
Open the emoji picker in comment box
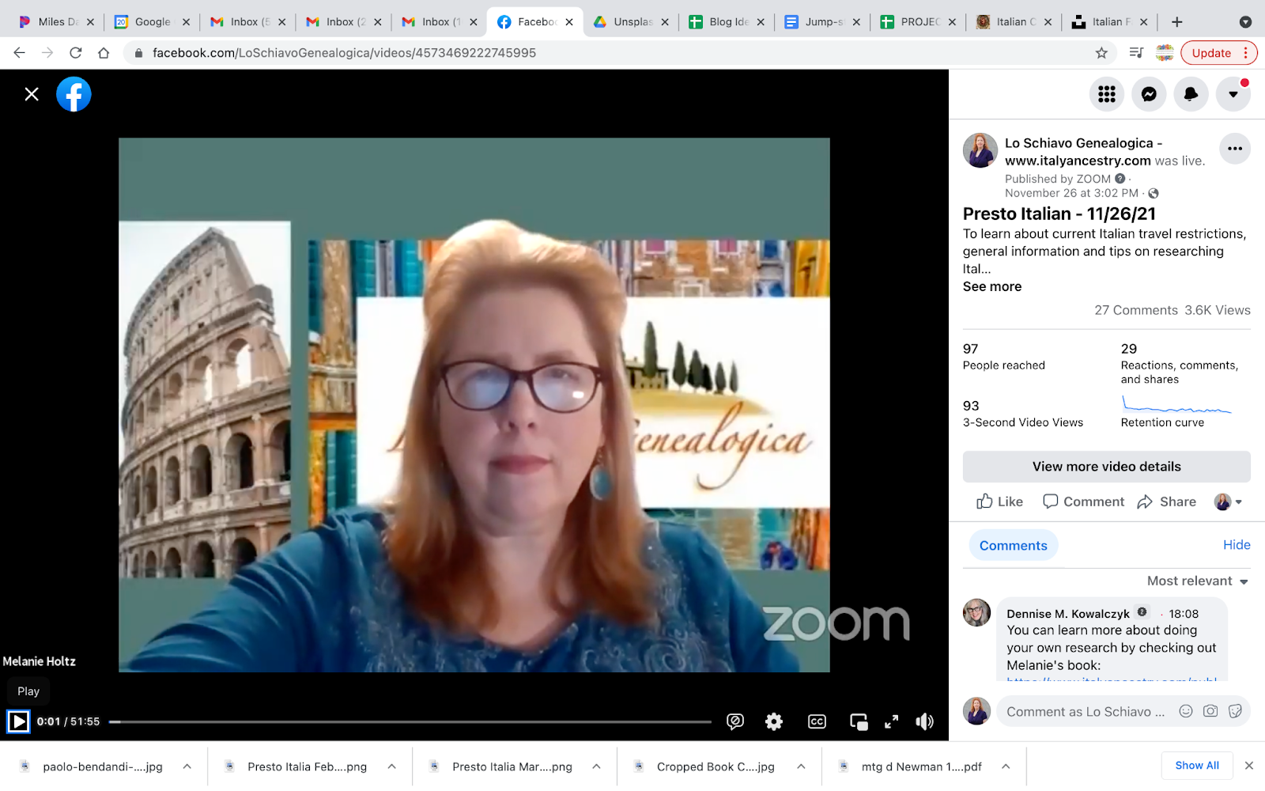[1186, 711]
